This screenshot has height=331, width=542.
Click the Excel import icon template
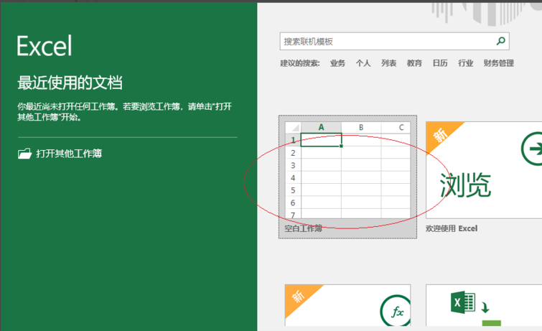click(x=484, y=305)
